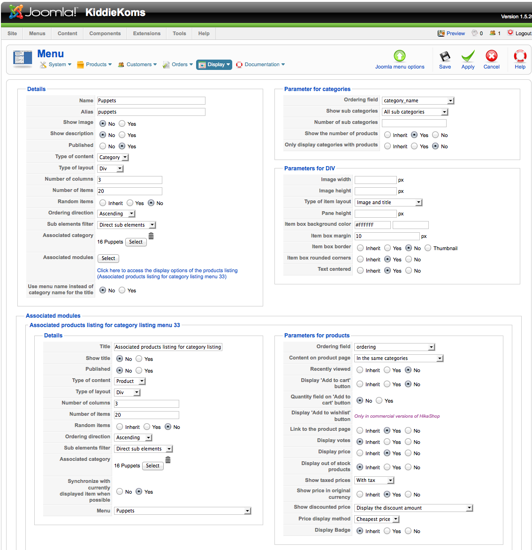This screenshot has width=532, height=550.
Task: Set Show image to Yes
Action: pos(122,124)
